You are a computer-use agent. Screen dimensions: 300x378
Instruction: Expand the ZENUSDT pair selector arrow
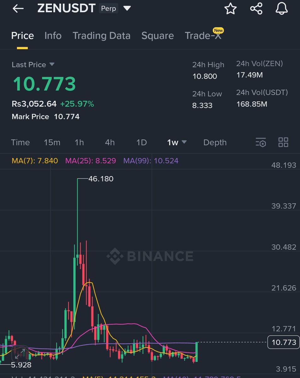(127, 9)
